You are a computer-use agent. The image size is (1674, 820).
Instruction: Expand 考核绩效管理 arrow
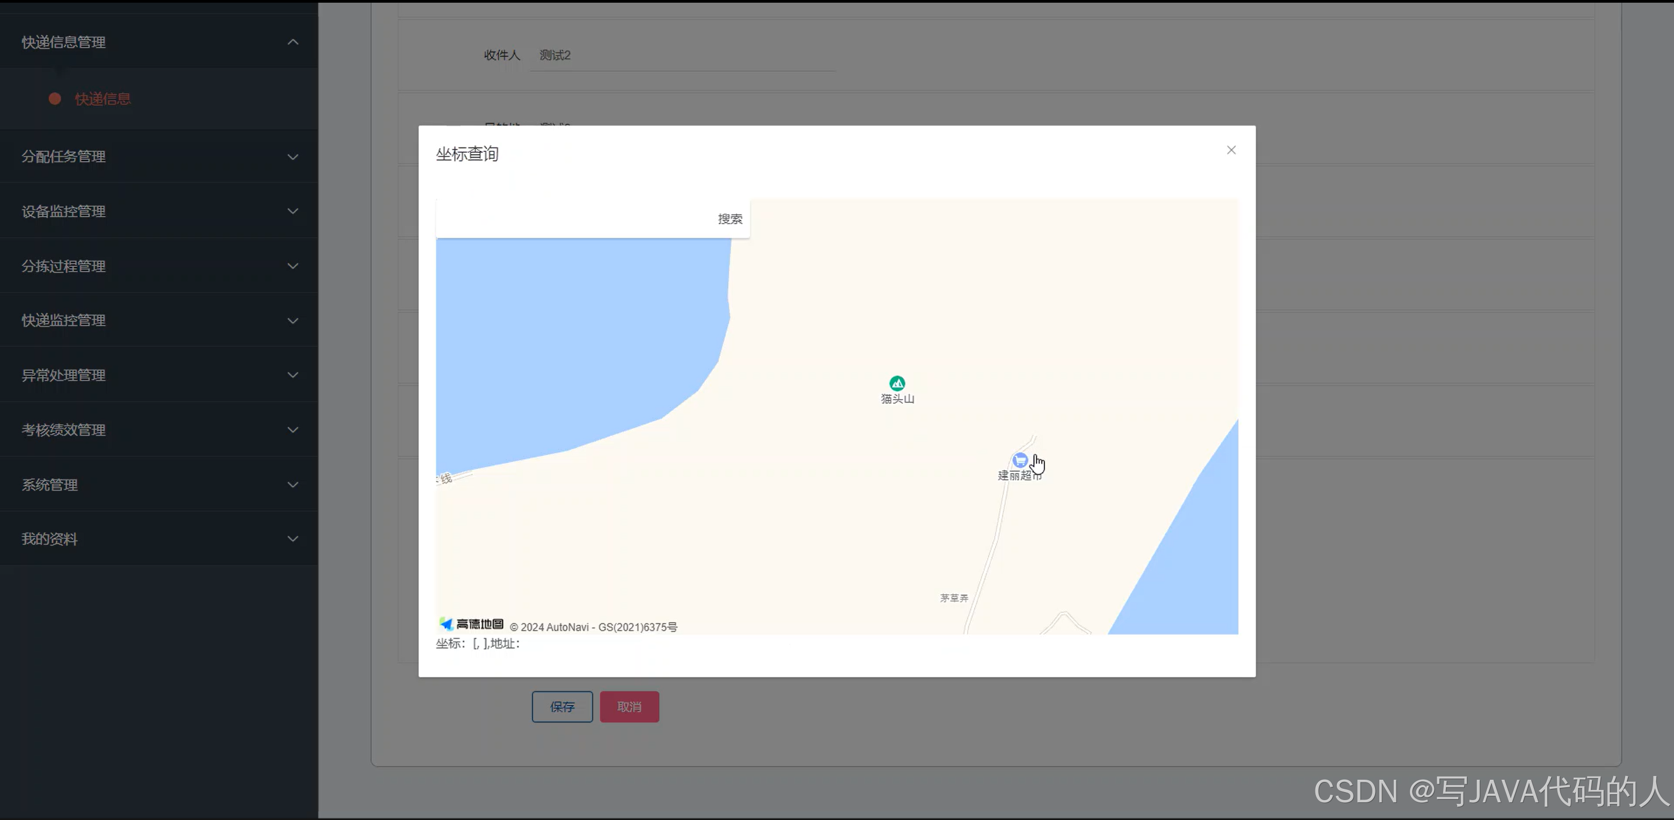click(293, 430)
